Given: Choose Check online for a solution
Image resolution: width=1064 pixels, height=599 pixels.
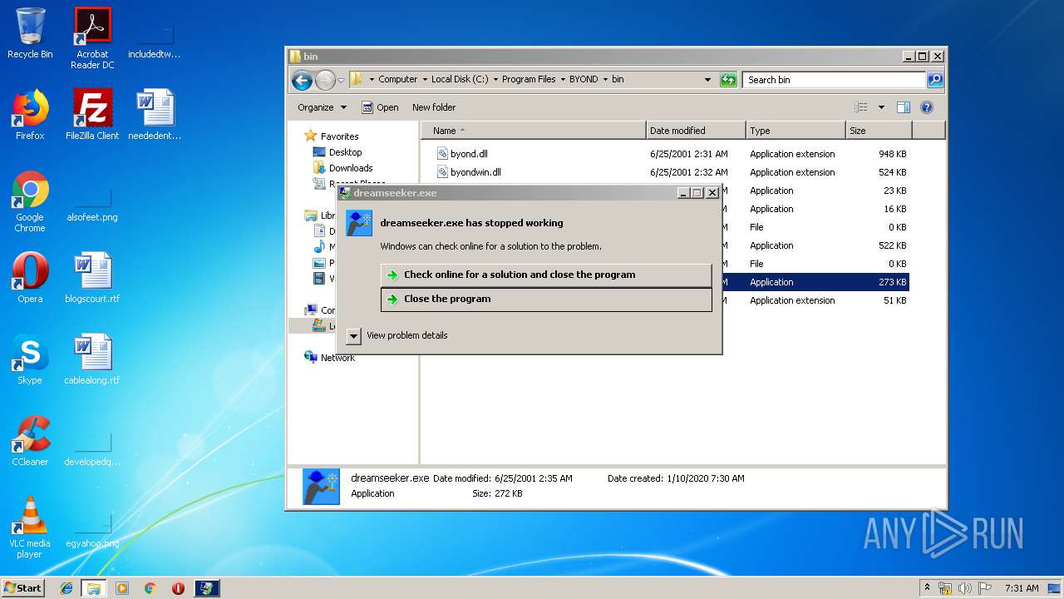Looking at the screenshot, I should (x=546, y=275).
